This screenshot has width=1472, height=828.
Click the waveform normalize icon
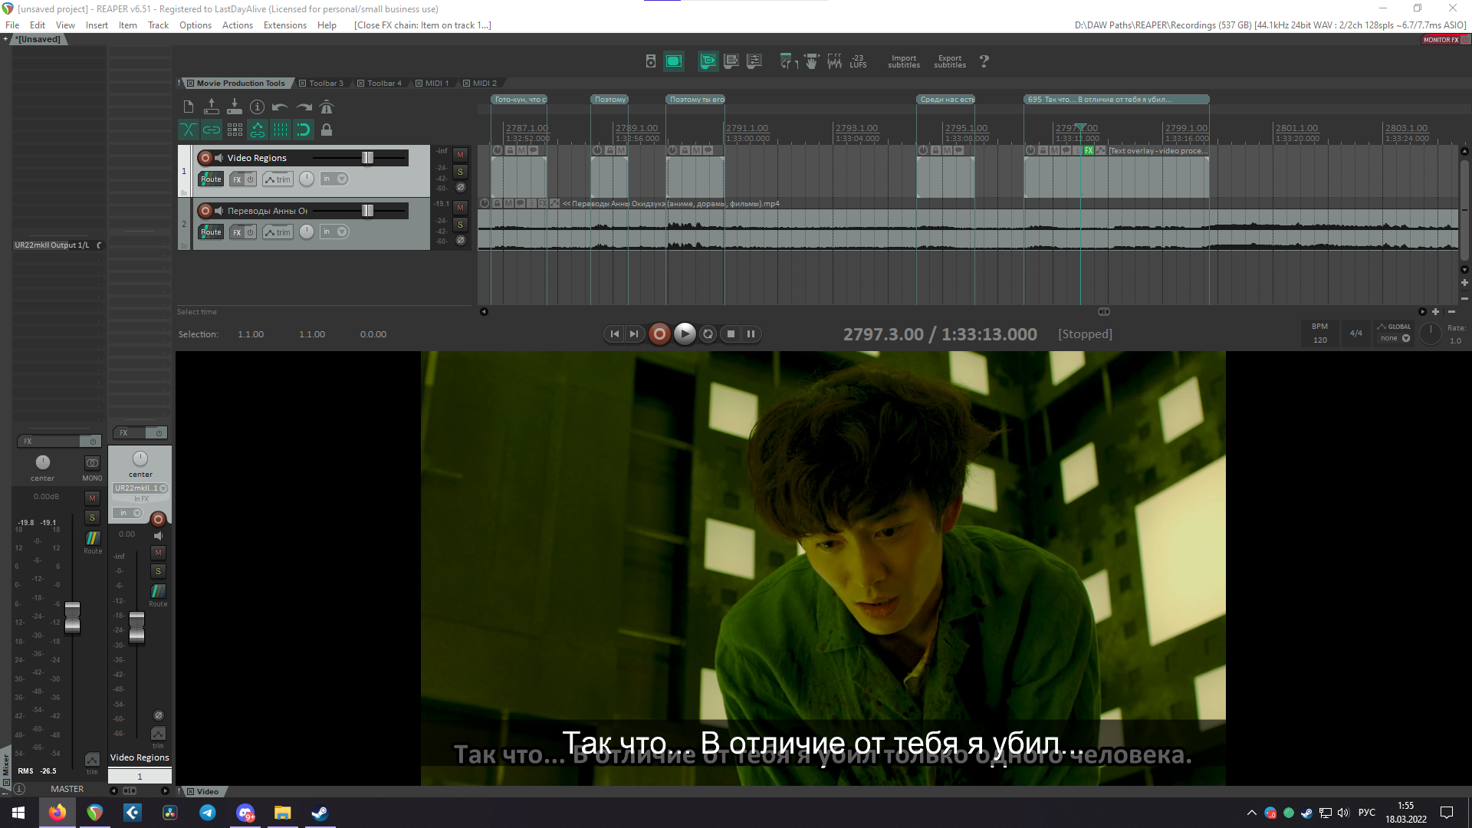pyautogui.click(x=835, y=61)
